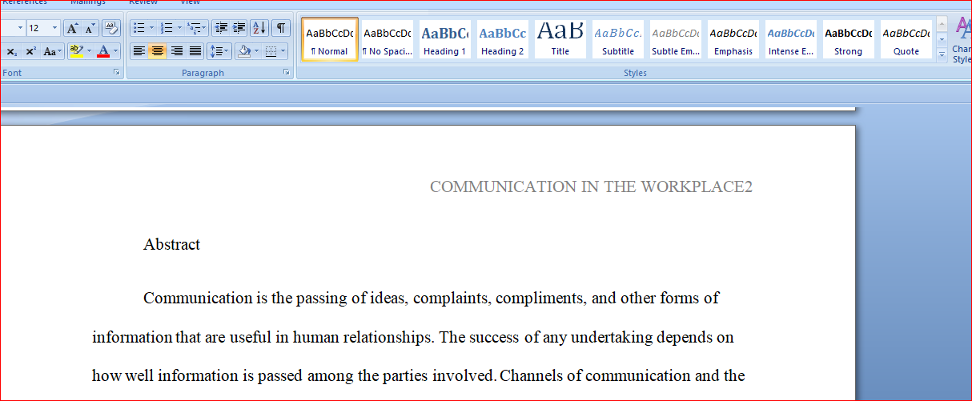Screen dimensions: 972x401
Task: Select the No Spacing style
Action: coord(388,39)
